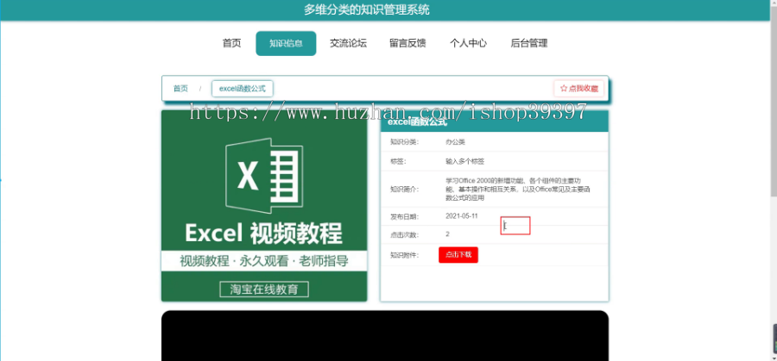
Task: Click the 点击次数: label
Action: 404,234
